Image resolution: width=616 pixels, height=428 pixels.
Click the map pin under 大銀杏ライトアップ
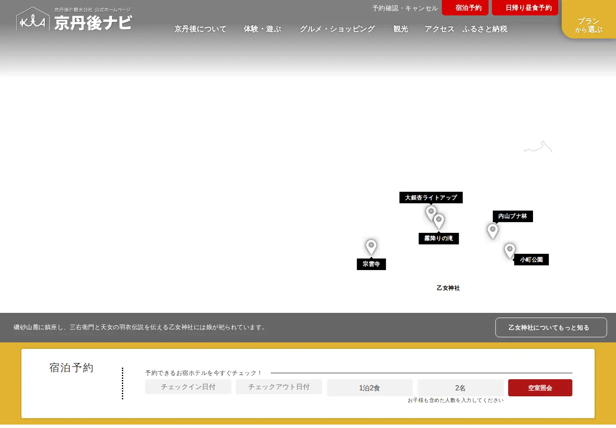click(x=431, y=212)
